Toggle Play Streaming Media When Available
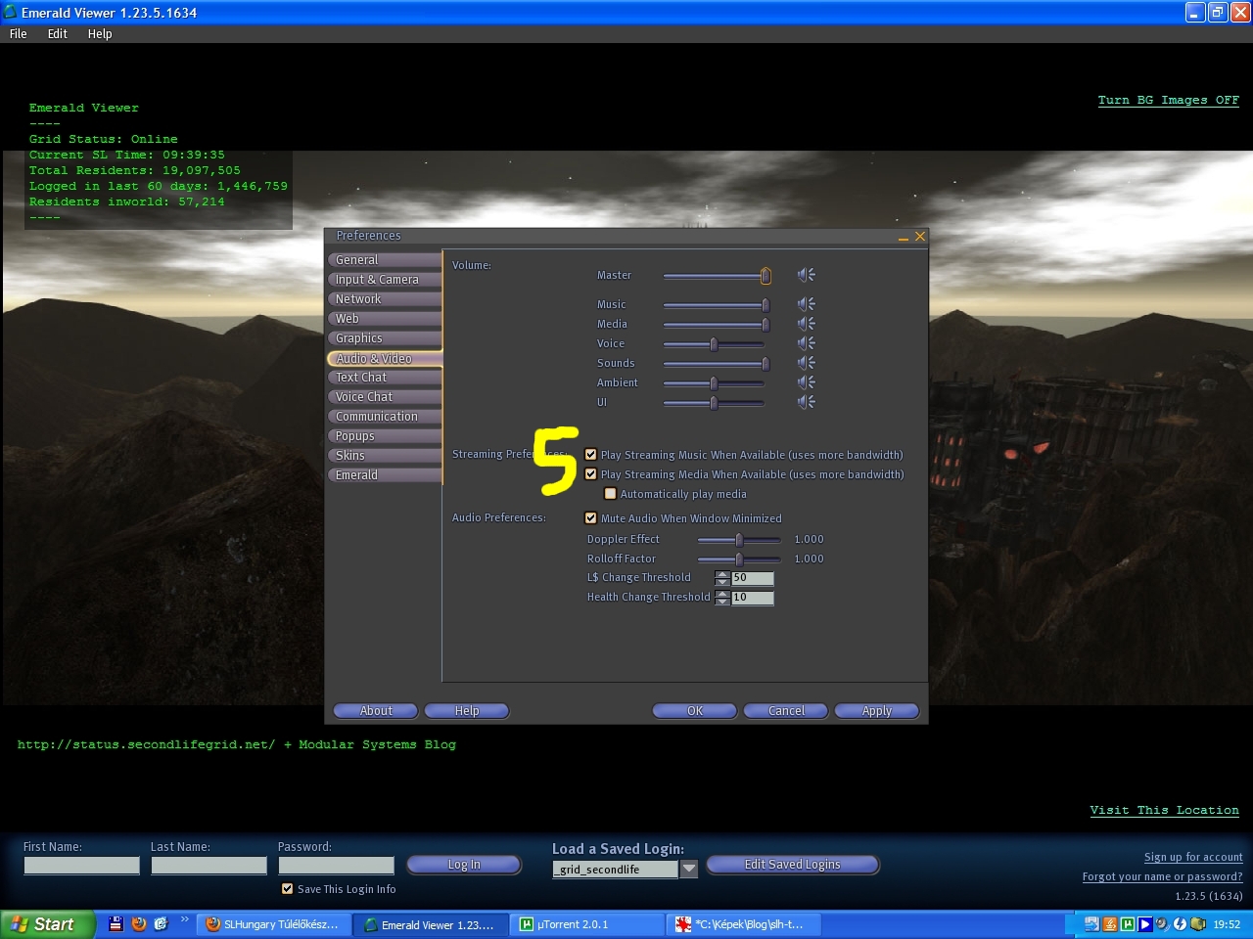The width and height of the screenshot is (1253, 939). point(590,473)
